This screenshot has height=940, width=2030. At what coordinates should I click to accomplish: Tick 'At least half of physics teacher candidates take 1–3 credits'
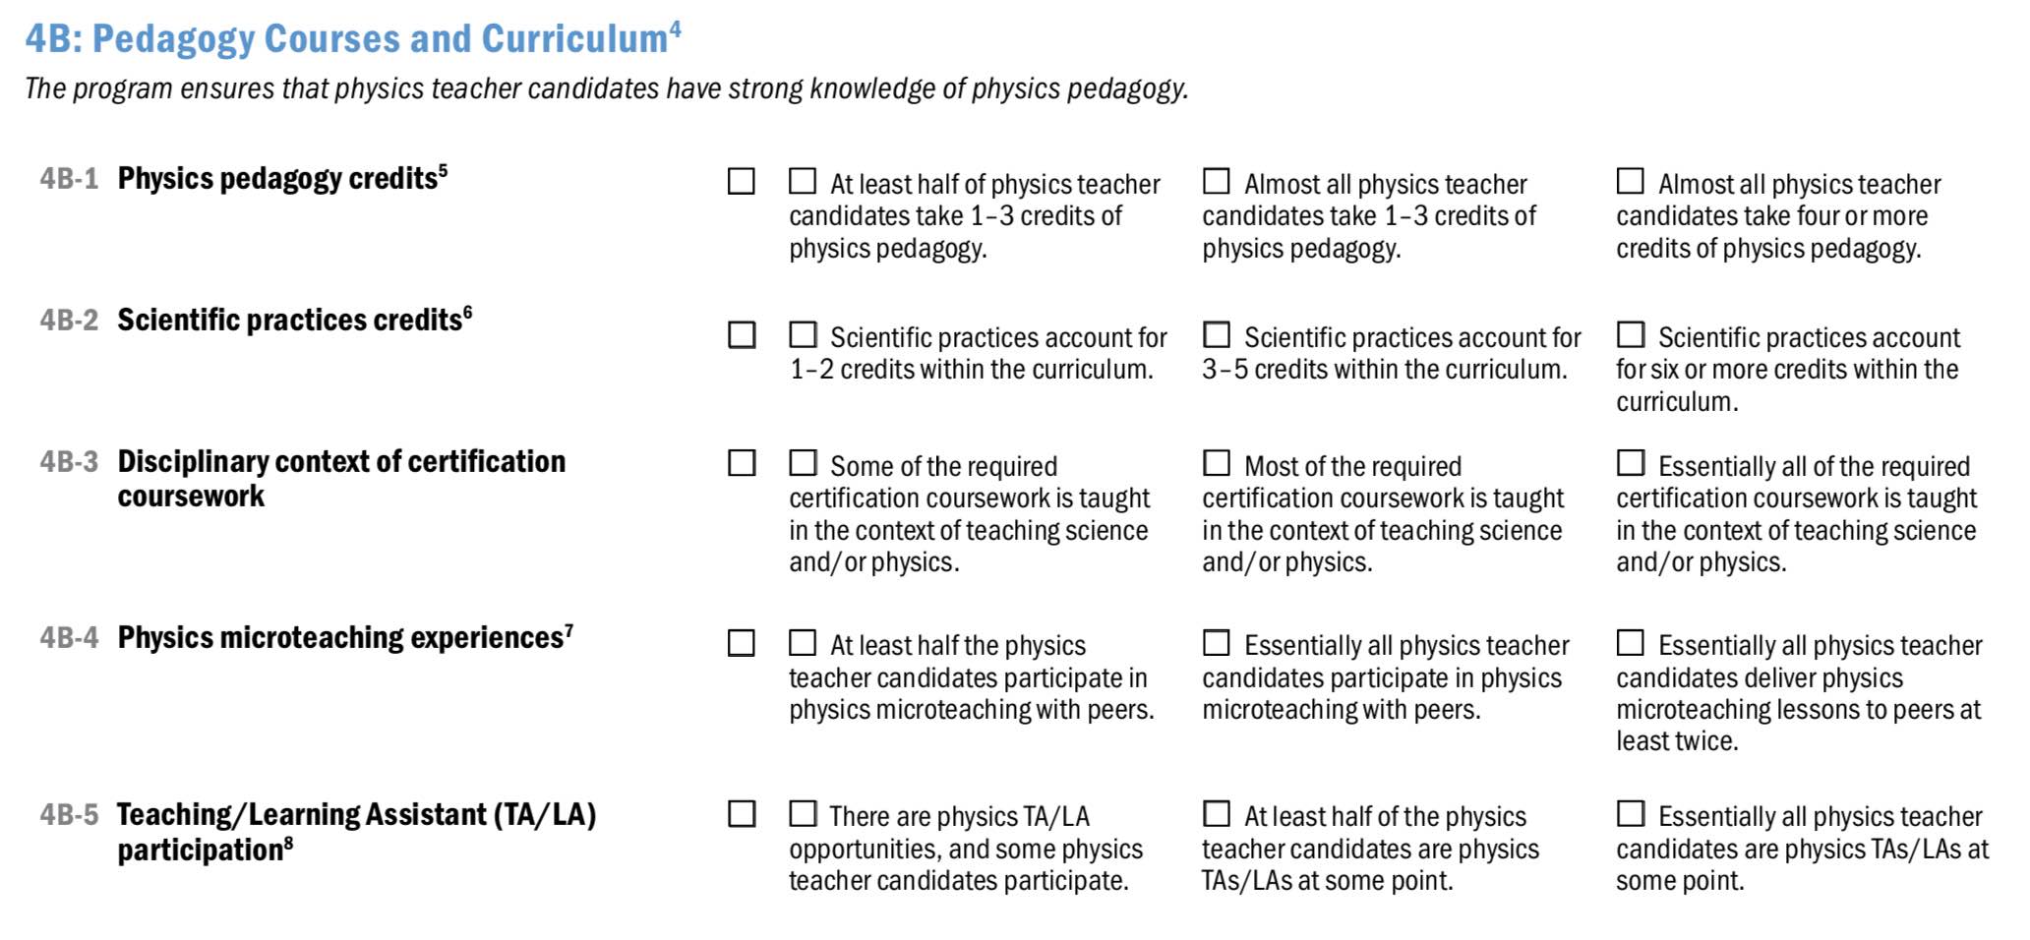[803, 182]
